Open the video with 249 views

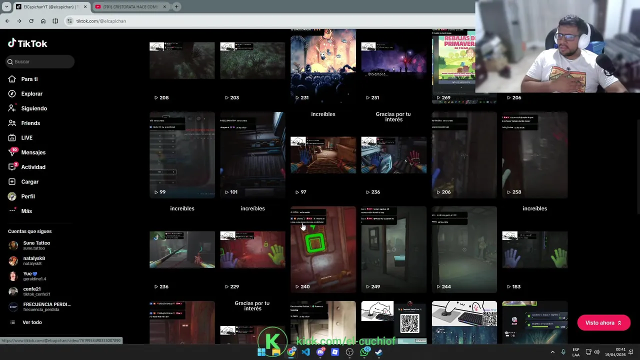pyautogui.click(x=393, y=249)
